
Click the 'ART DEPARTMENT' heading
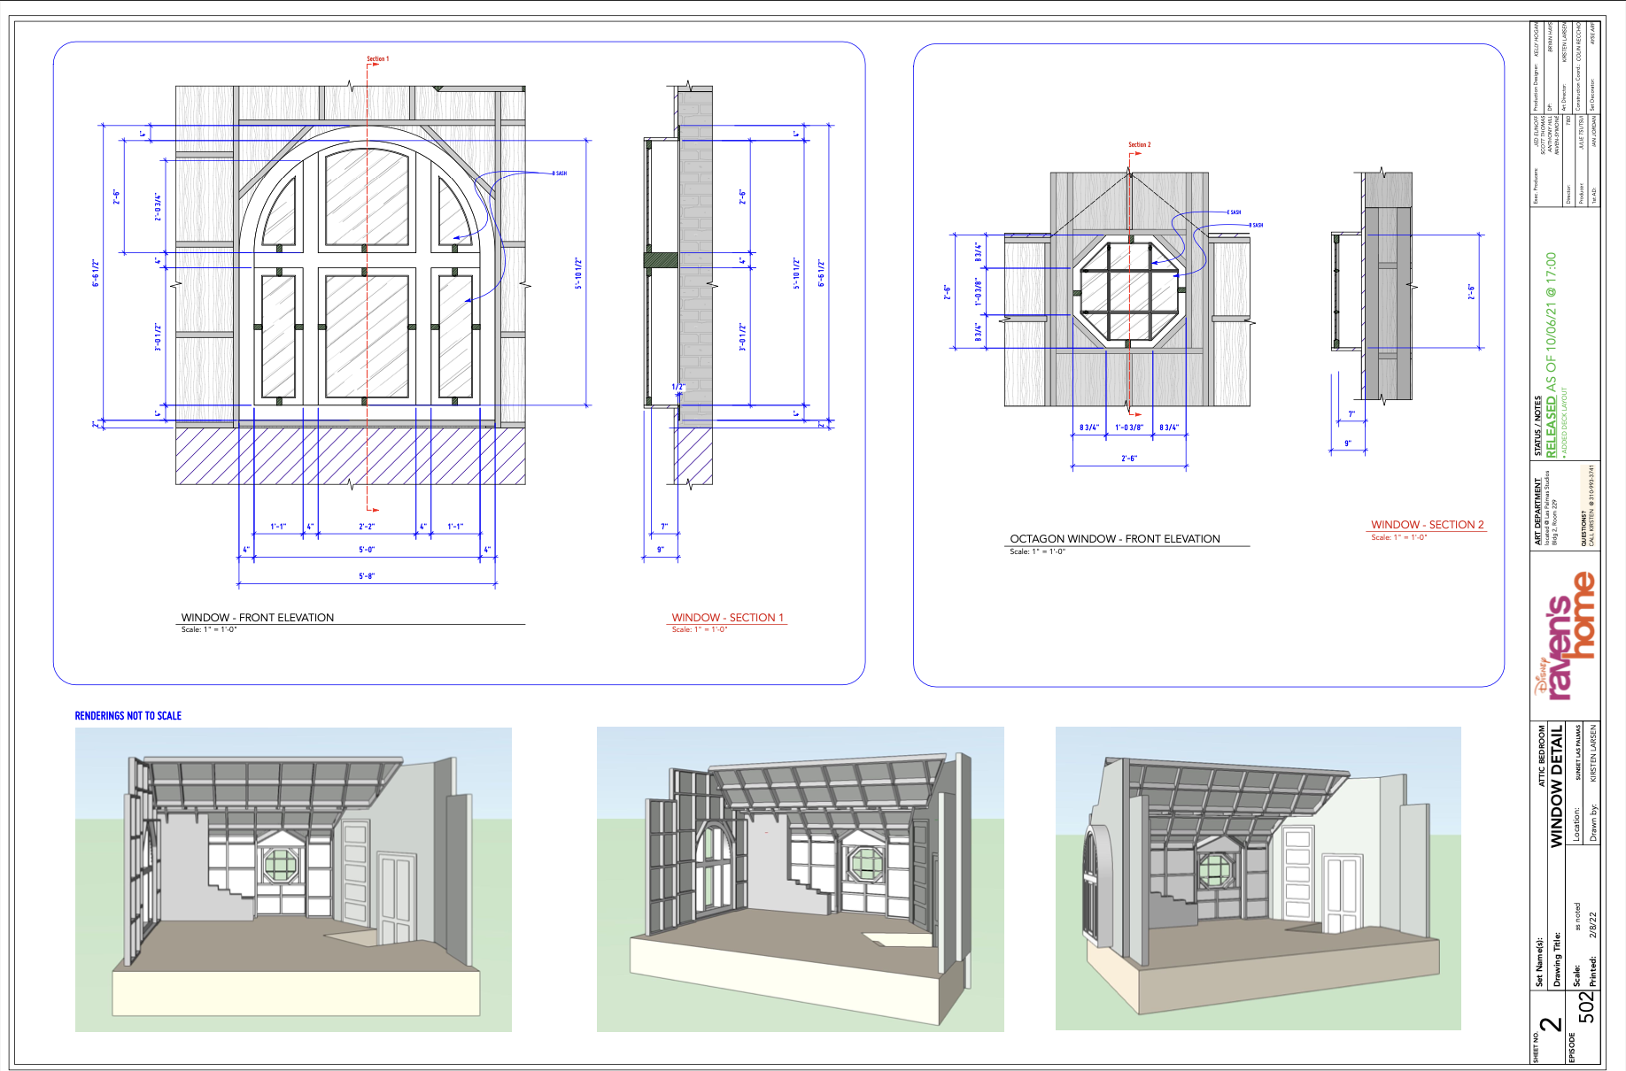click(x=1538, y=511)
